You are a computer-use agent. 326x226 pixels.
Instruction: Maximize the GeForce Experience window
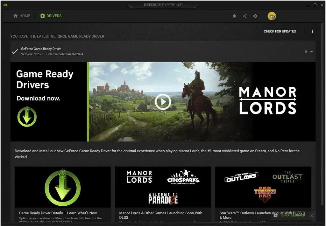coord(315,5)
